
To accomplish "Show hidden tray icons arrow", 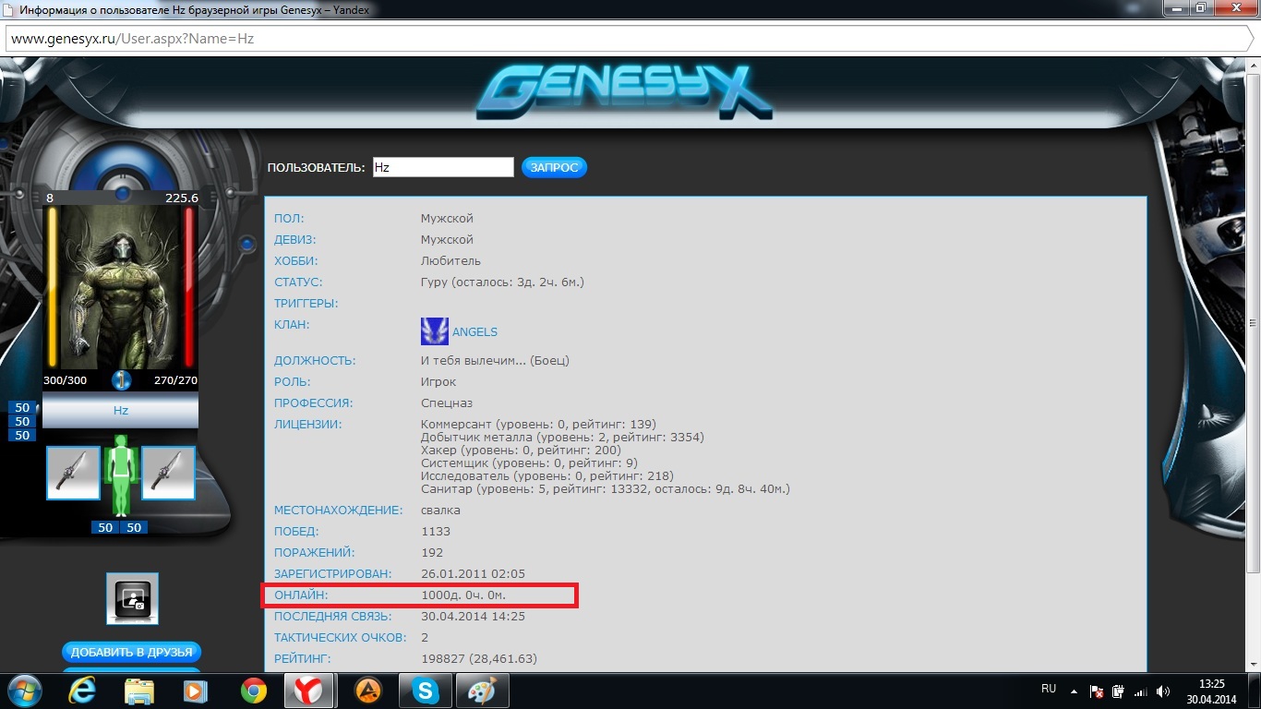I will 1074,691.
